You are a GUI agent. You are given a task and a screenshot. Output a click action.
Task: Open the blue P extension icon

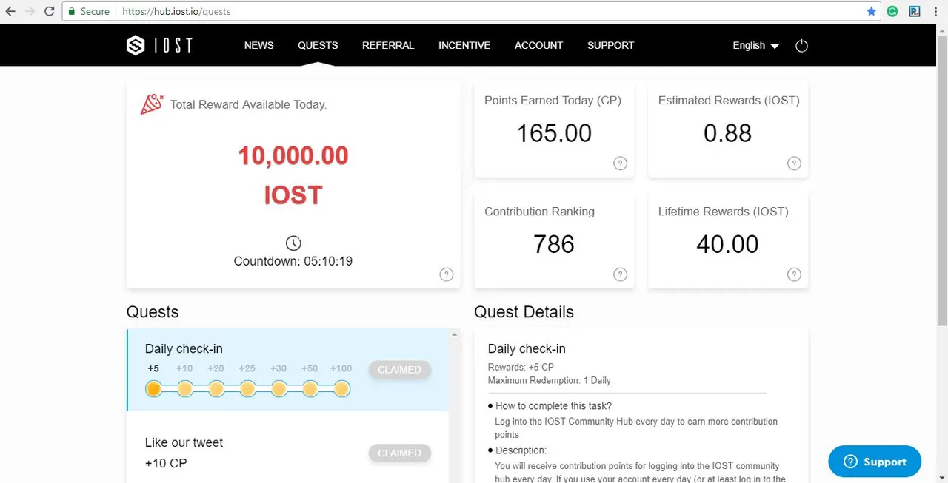pyautogui.click(x=915, y=12)
